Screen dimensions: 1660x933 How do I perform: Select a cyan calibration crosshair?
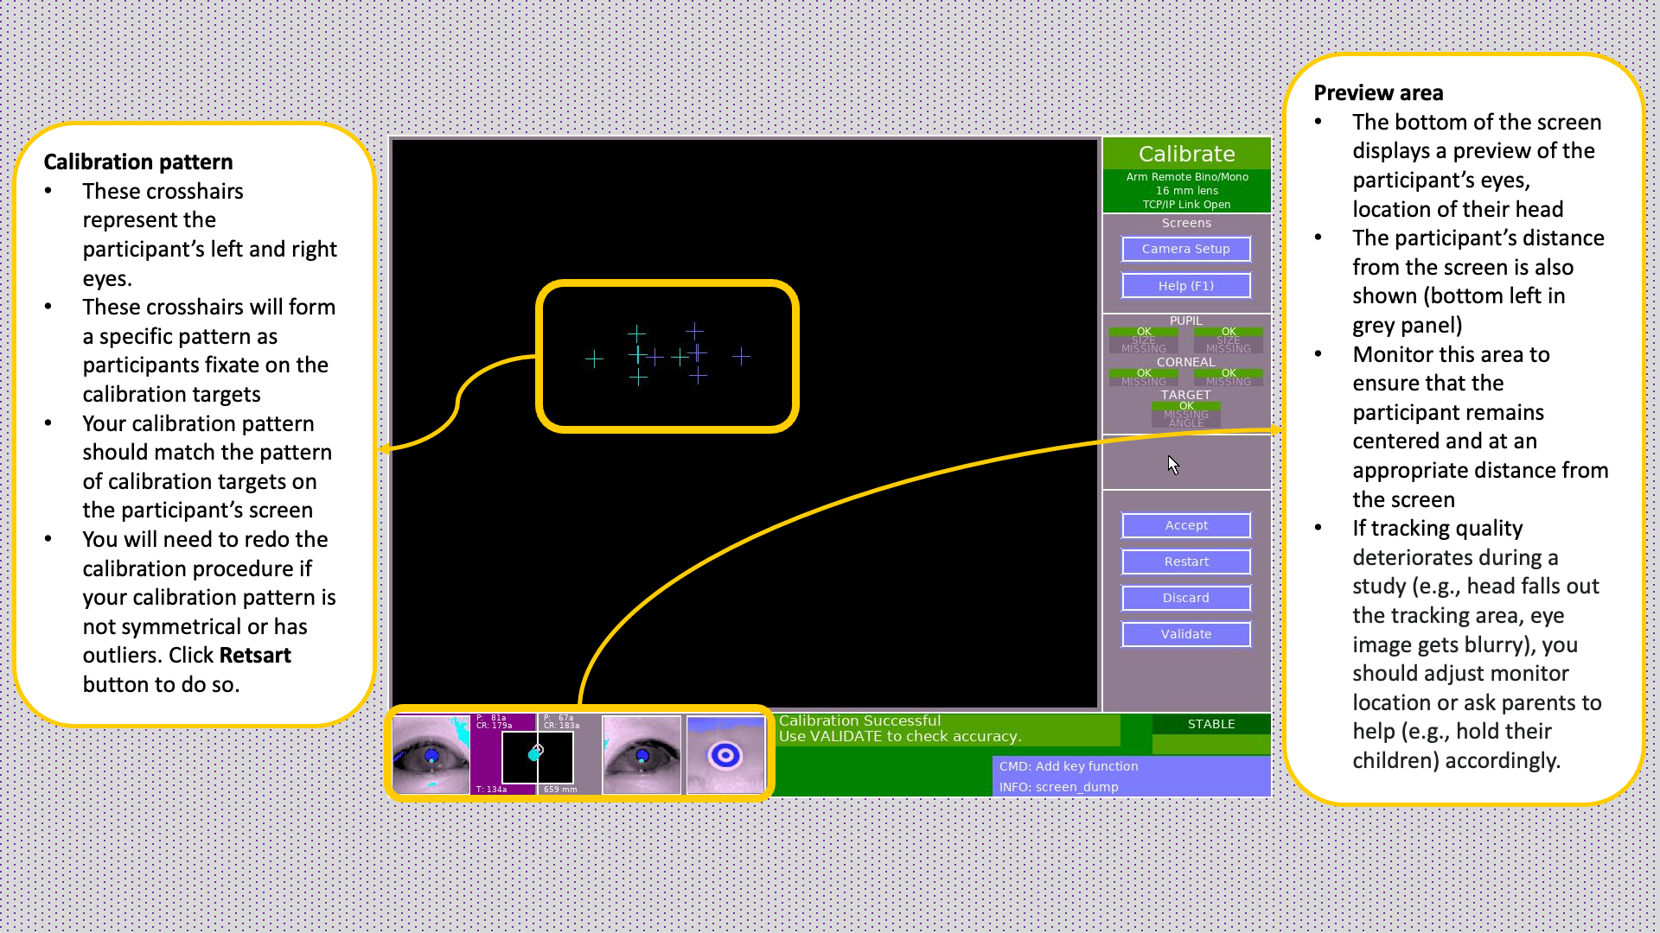point(638,356)
